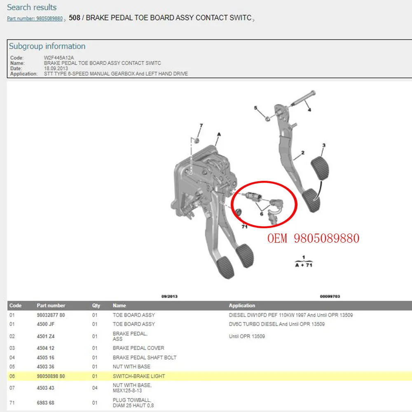Click the DV6C TURBO DIESEL application cell

277,324
